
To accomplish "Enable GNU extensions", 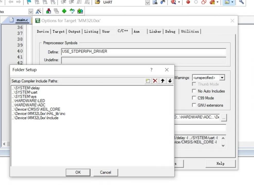I will [194, 105].
